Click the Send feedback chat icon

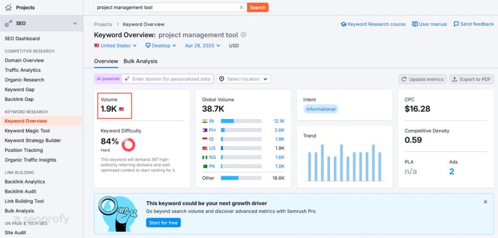coord(456,24)
